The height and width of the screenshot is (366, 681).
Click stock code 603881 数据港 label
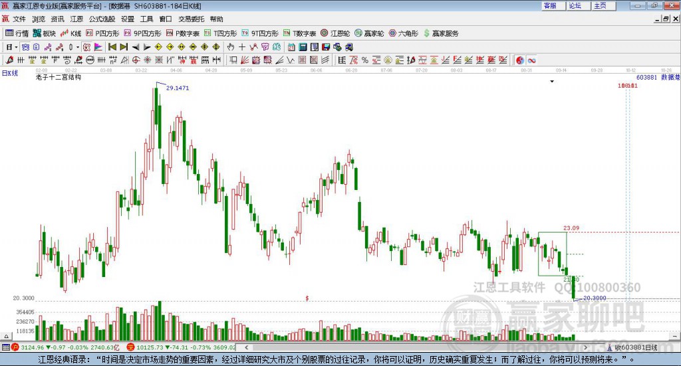pos(658,77)
